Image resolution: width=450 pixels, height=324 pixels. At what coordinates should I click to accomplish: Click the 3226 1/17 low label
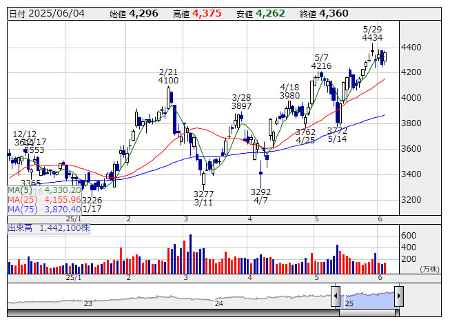[x=92, y=205]
